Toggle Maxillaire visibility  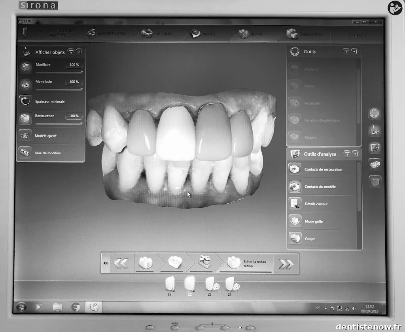[26, 67]
